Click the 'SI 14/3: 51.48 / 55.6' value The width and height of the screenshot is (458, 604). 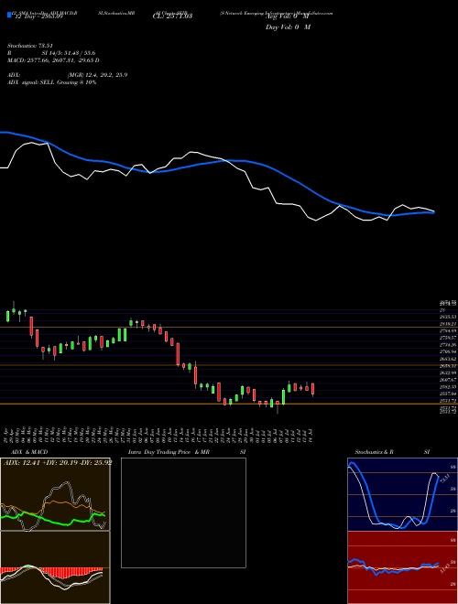(x=69, y=53)
